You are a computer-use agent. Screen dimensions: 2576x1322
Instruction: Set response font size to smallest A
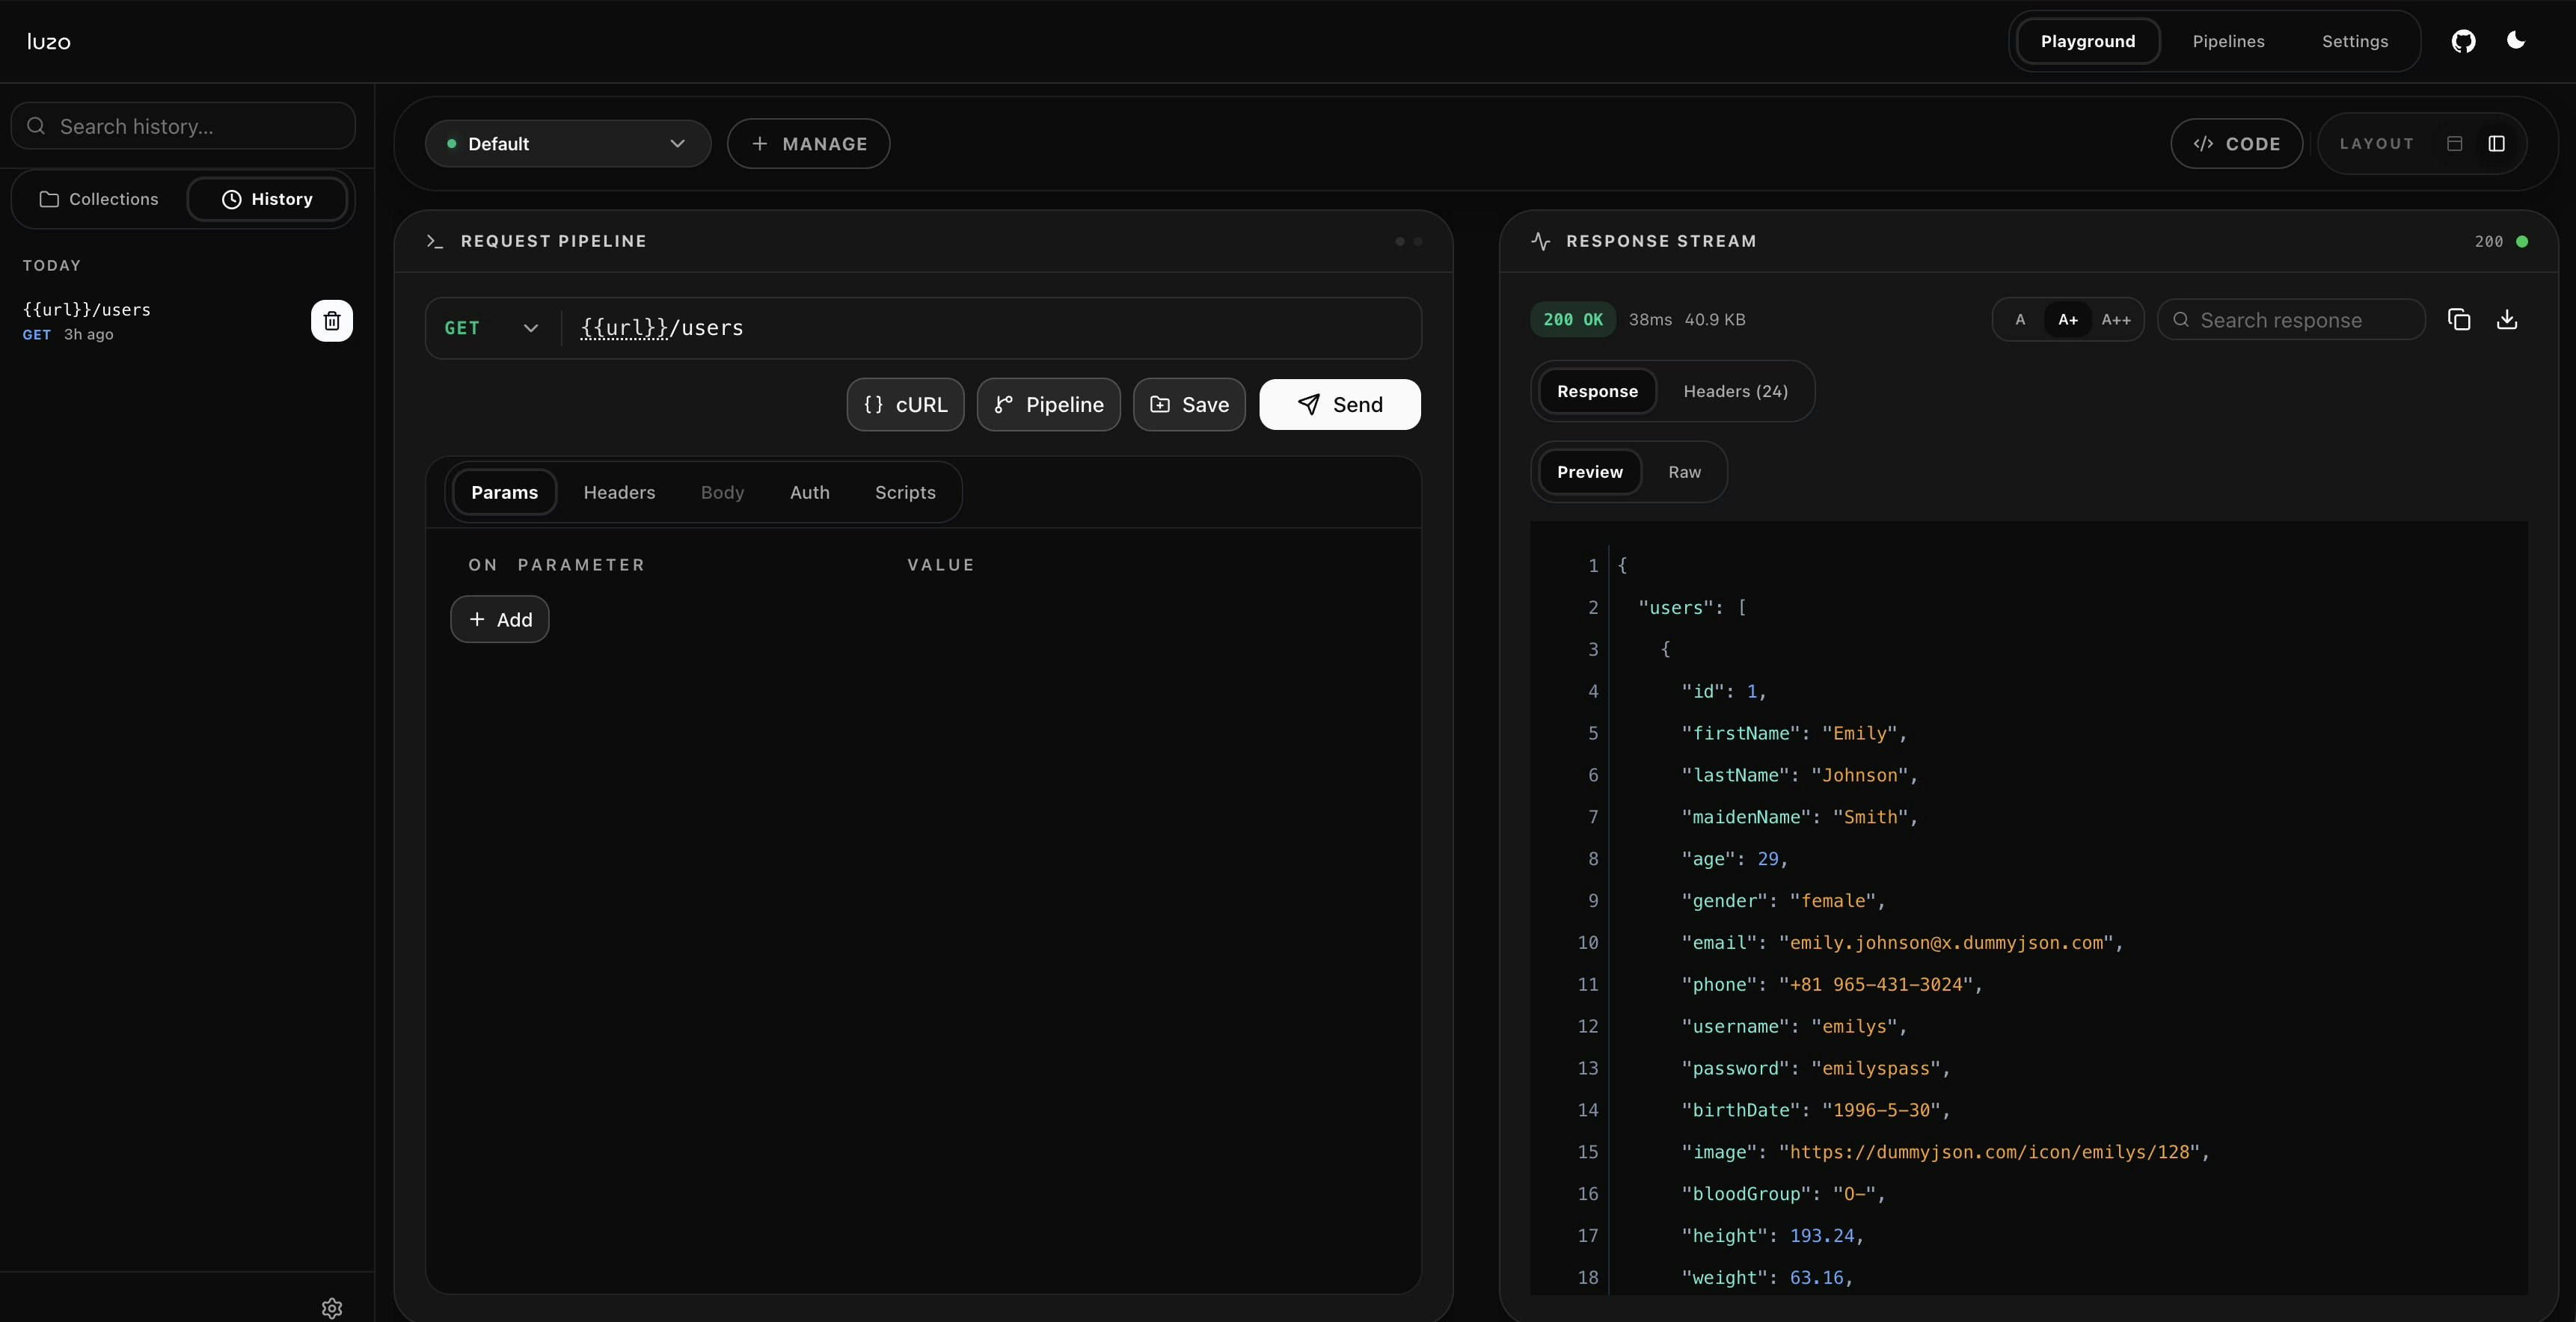[2020, 320]
